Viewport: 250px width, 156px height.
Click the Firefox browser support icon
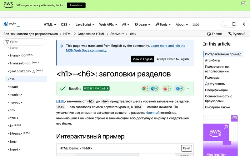pos(165,89)
